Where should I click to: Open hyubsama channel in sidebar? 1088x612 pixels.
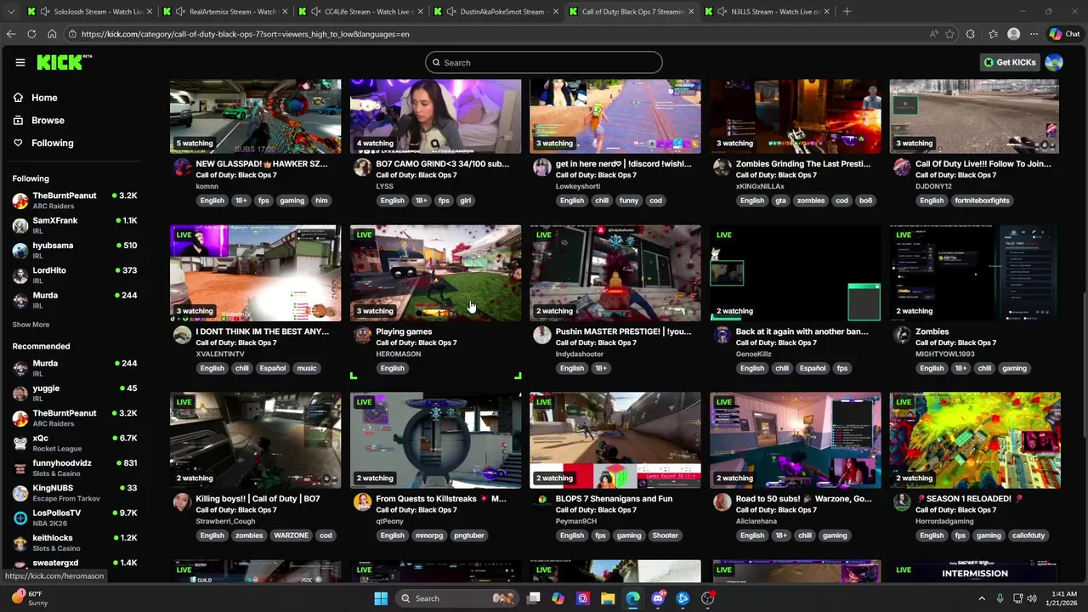75,250
